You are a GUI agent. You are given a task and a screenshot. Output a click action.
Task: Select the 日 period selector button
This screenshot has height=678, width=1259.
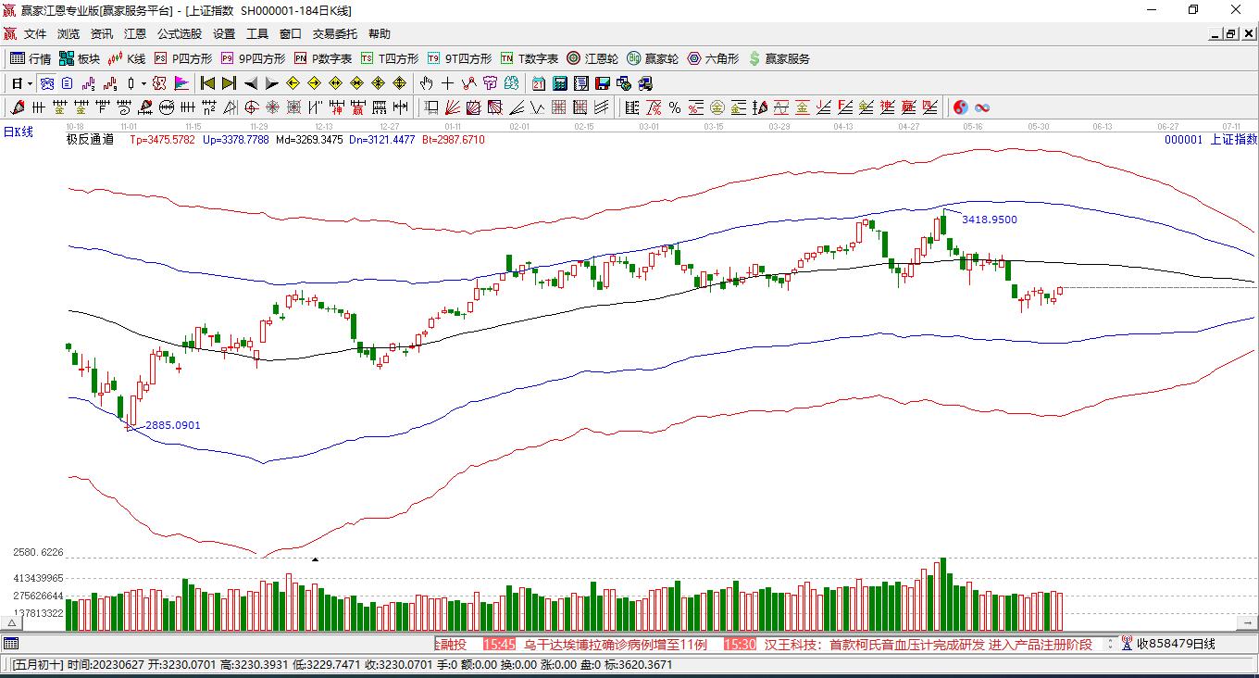(17, 83)
